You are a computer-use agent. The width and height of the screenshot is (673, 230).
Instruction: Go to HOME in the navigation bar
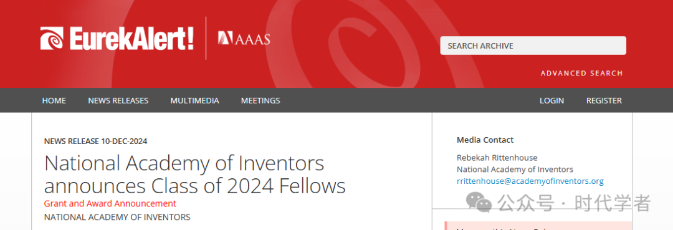[54, 100]
